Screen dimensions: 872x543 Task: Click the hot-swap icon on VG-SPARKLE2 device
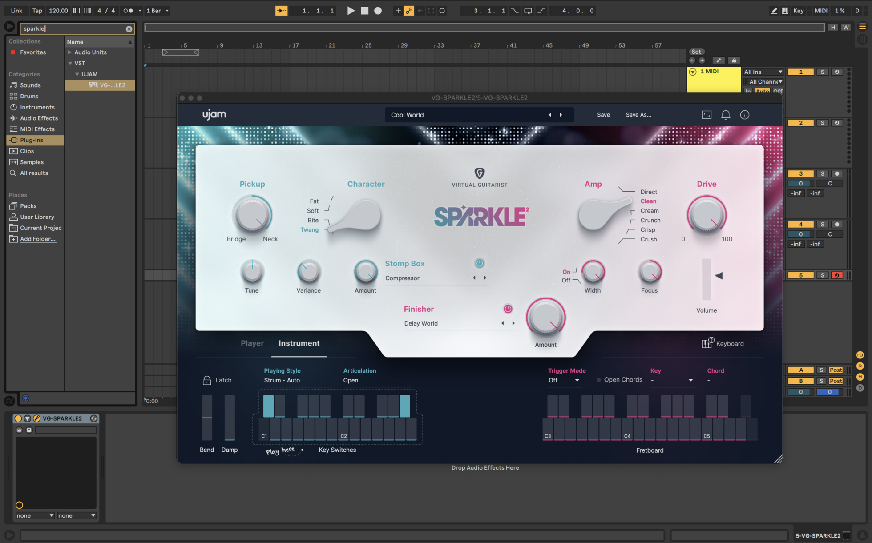coord(93,418)
